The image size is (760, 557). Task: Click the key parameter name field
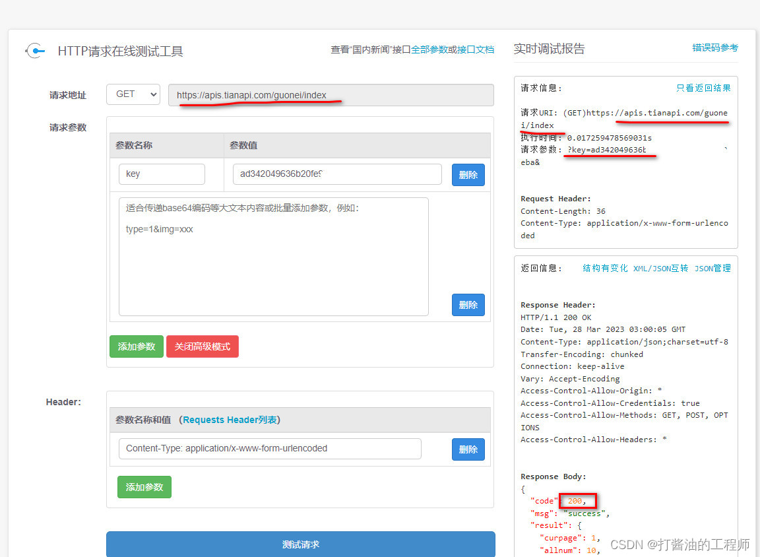pyautogui.click(x=162, y=174)
